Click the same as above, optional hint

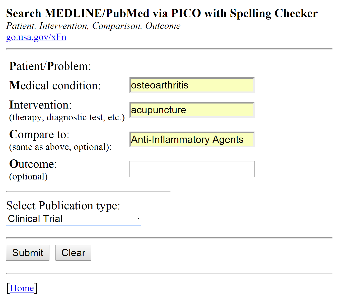point(60,147)
